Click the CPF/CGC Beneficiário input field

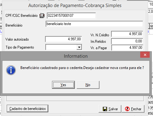tap(71, 16)
